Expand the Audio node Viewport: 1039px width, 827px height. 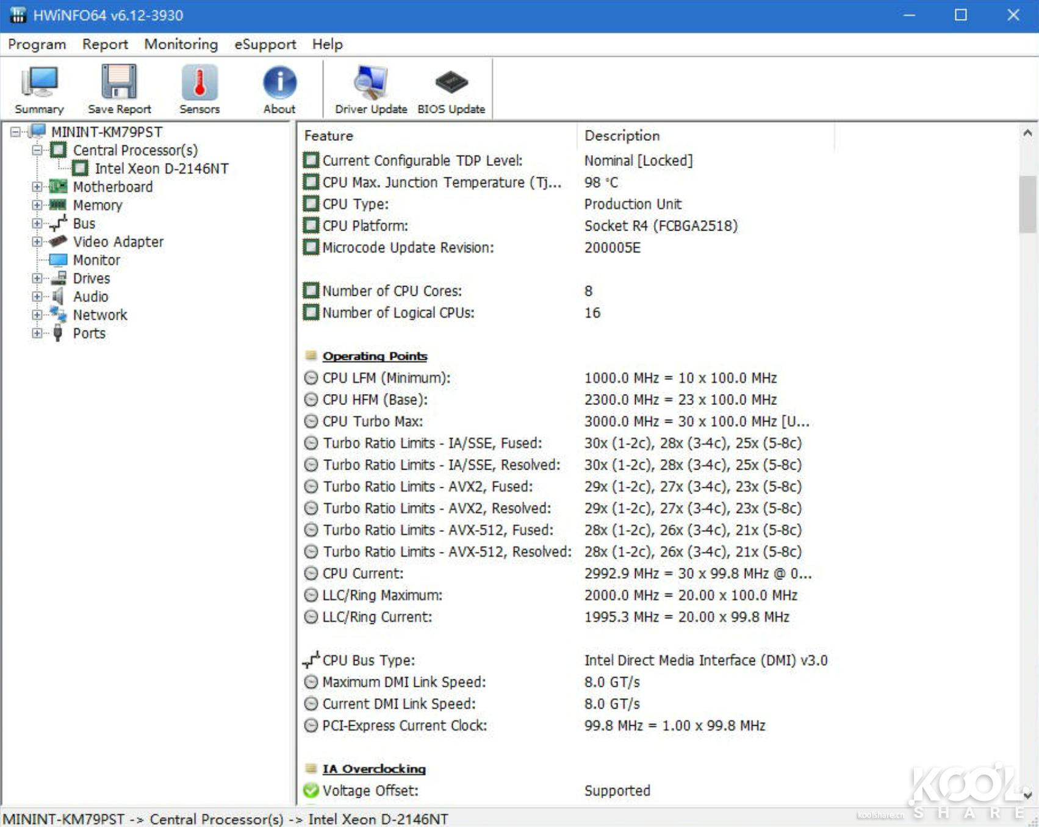coord(37,296)
